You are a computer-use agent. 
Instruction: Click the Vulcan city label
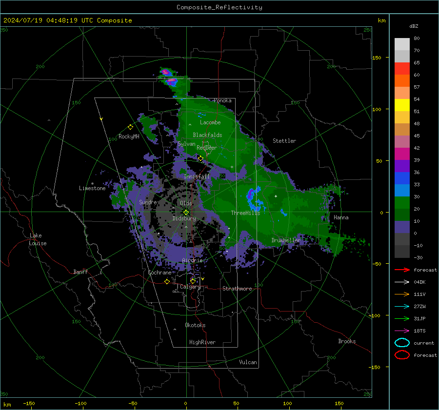coord(248,362)
